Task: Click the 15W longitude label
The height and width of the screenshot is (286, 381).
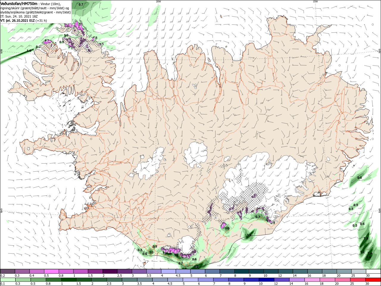Action: (315, 1)
